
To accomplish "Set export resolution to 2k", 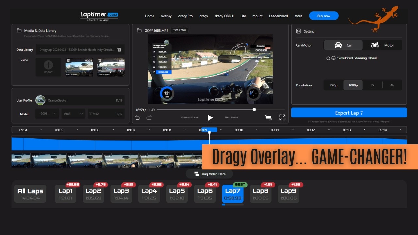I will 373,85.
